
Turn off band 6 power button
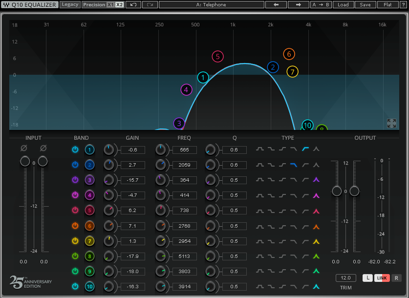coord(75,226)
